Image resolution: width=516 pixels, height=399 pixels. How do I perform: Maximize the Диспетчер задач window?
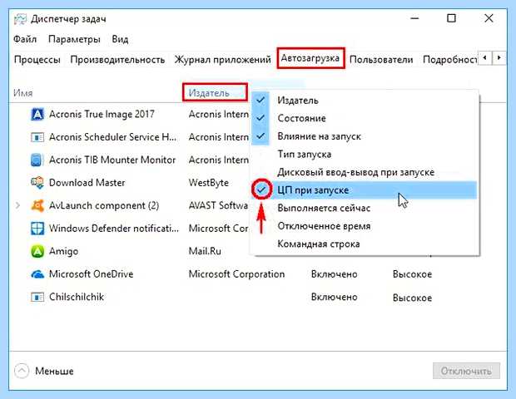point(451,18)
